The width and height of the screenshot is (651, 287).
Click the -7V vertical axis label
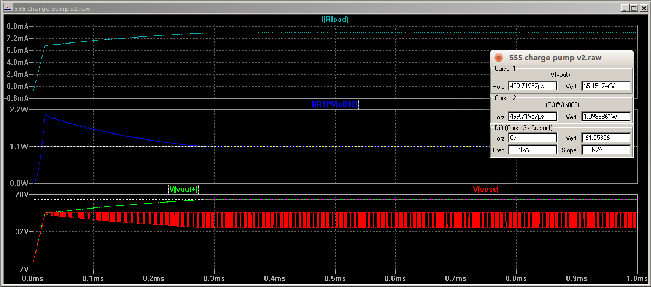point(22,268)
